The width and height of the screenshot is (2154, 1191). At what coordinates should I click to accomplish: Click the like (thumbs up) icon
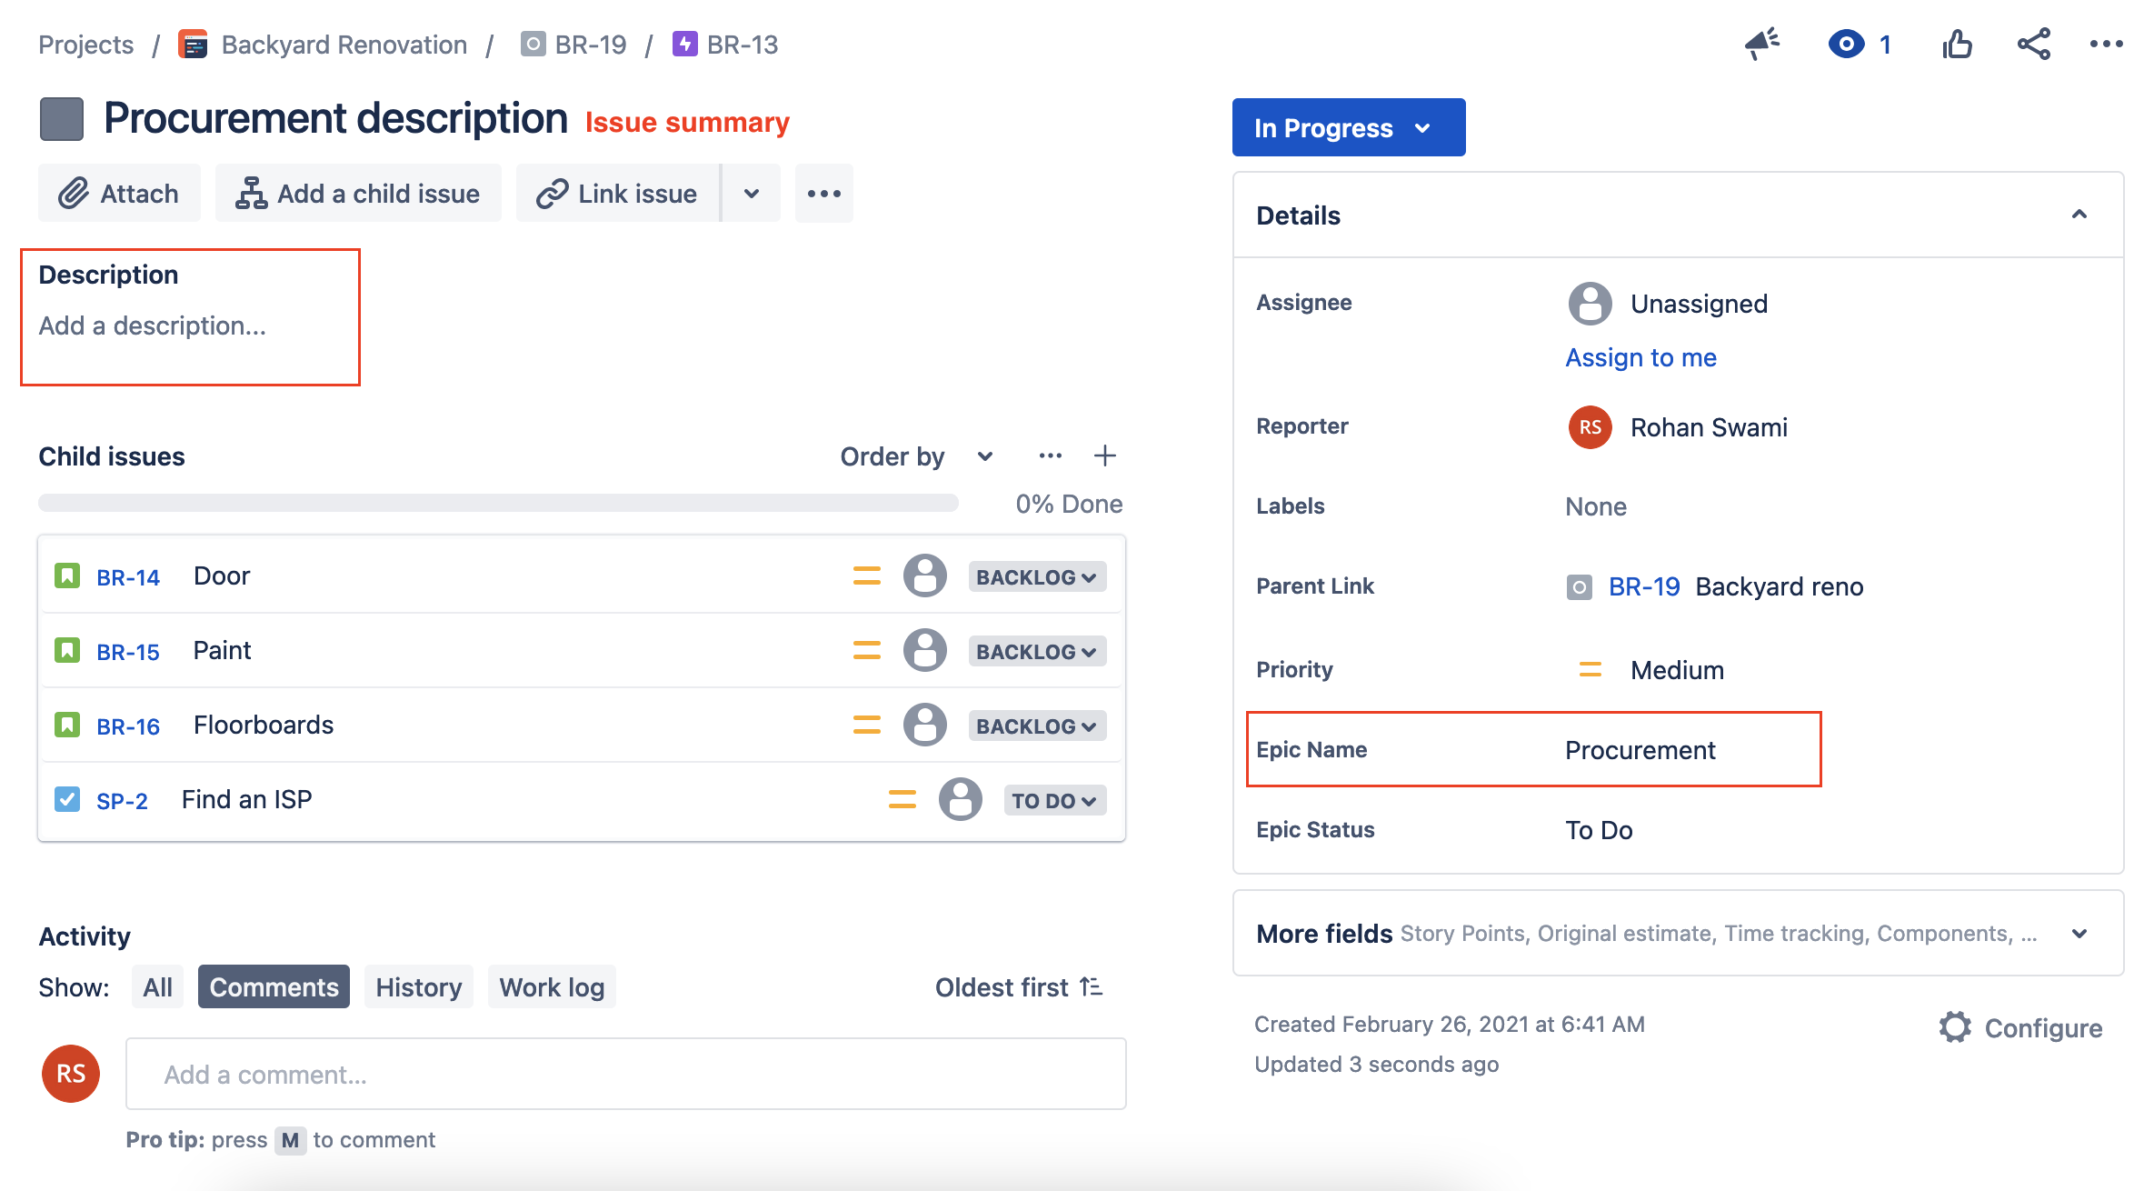tap(1958, 44)
